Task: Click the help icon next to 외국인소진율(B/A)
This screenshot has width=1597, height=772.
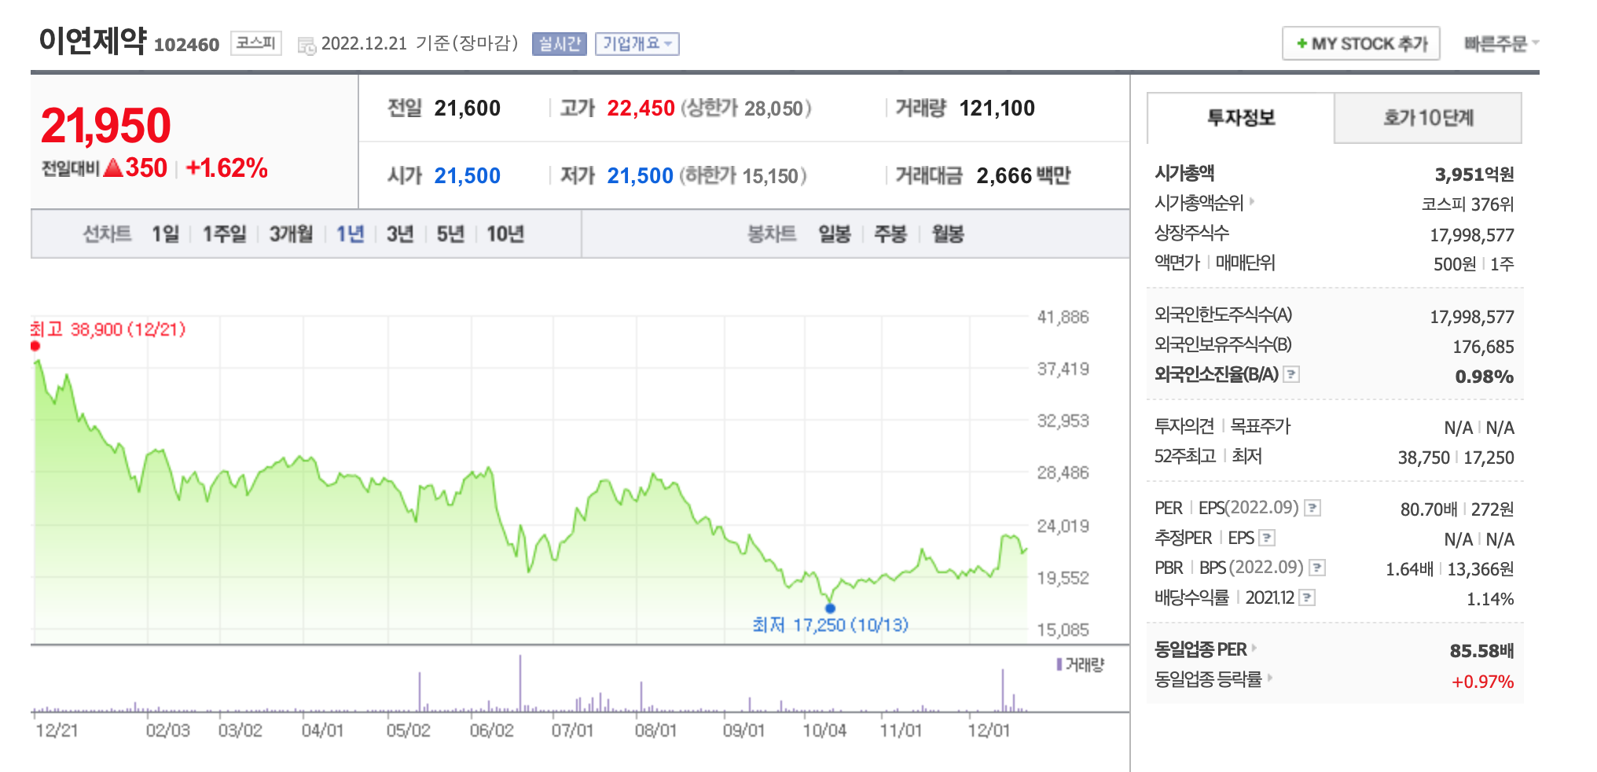Action: [1291, 374]
